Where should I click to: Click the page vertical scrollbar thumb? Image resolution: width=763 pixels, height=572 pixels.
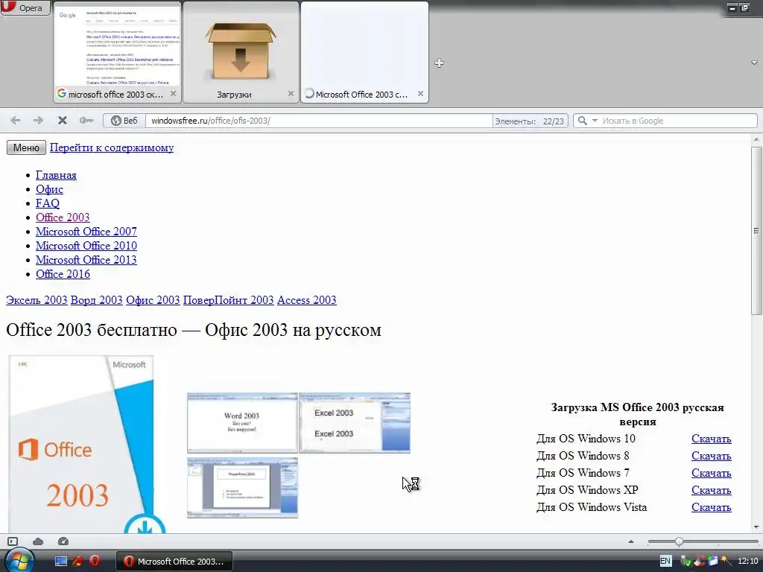click(x=756, y=230)
